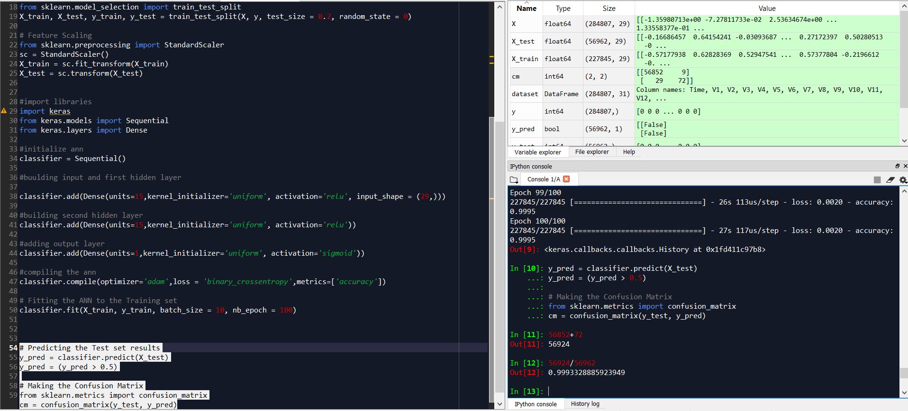The image size is (908, 411).
Task: Select the dataset DataFrame row
Action: click(x=704, y=94)
